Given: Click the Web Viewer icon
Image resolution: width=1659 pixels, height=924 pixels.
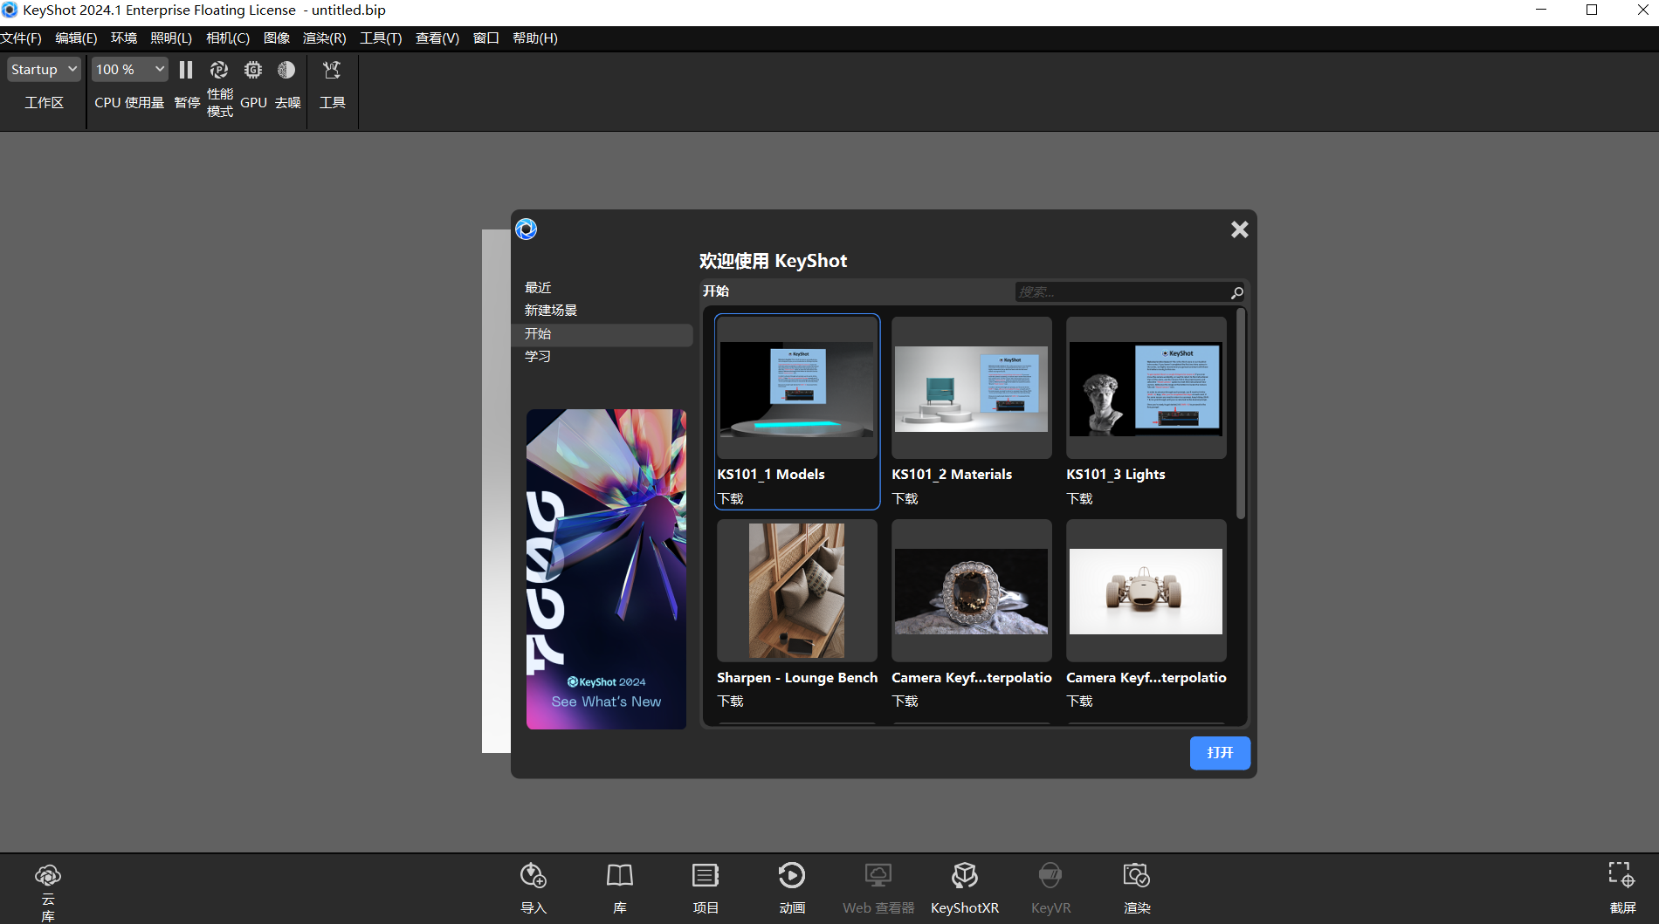Looking at the screenshot, I should point(878,875).
